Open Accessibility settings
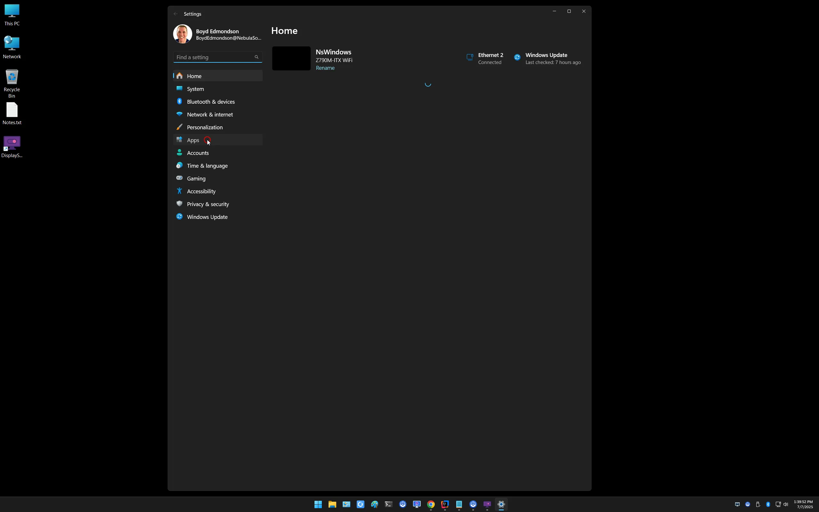Screen dimensions: 819x512 click(x=218, y=191)
